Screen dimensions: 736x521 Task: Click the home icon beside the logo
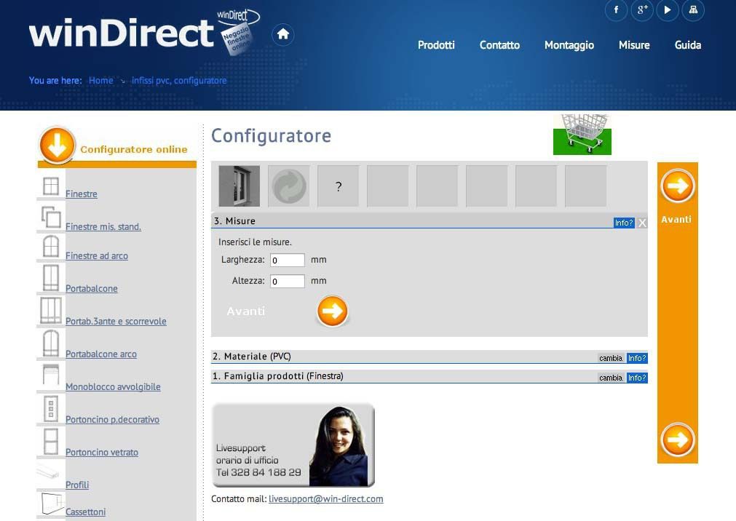click(282, 34)
